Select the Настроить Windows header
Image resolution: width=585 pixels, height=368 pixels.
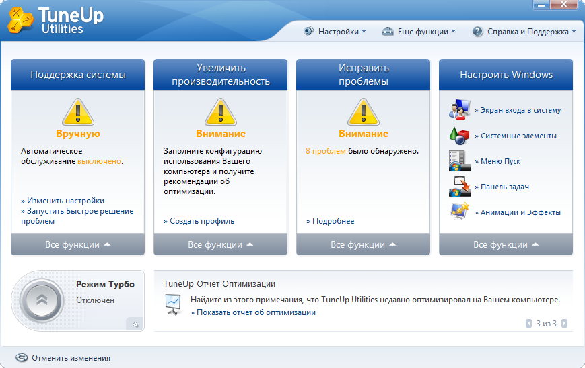[506, 75]
